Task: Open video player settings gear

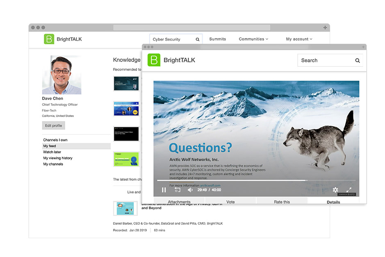Action: click(x=335, y=190)
